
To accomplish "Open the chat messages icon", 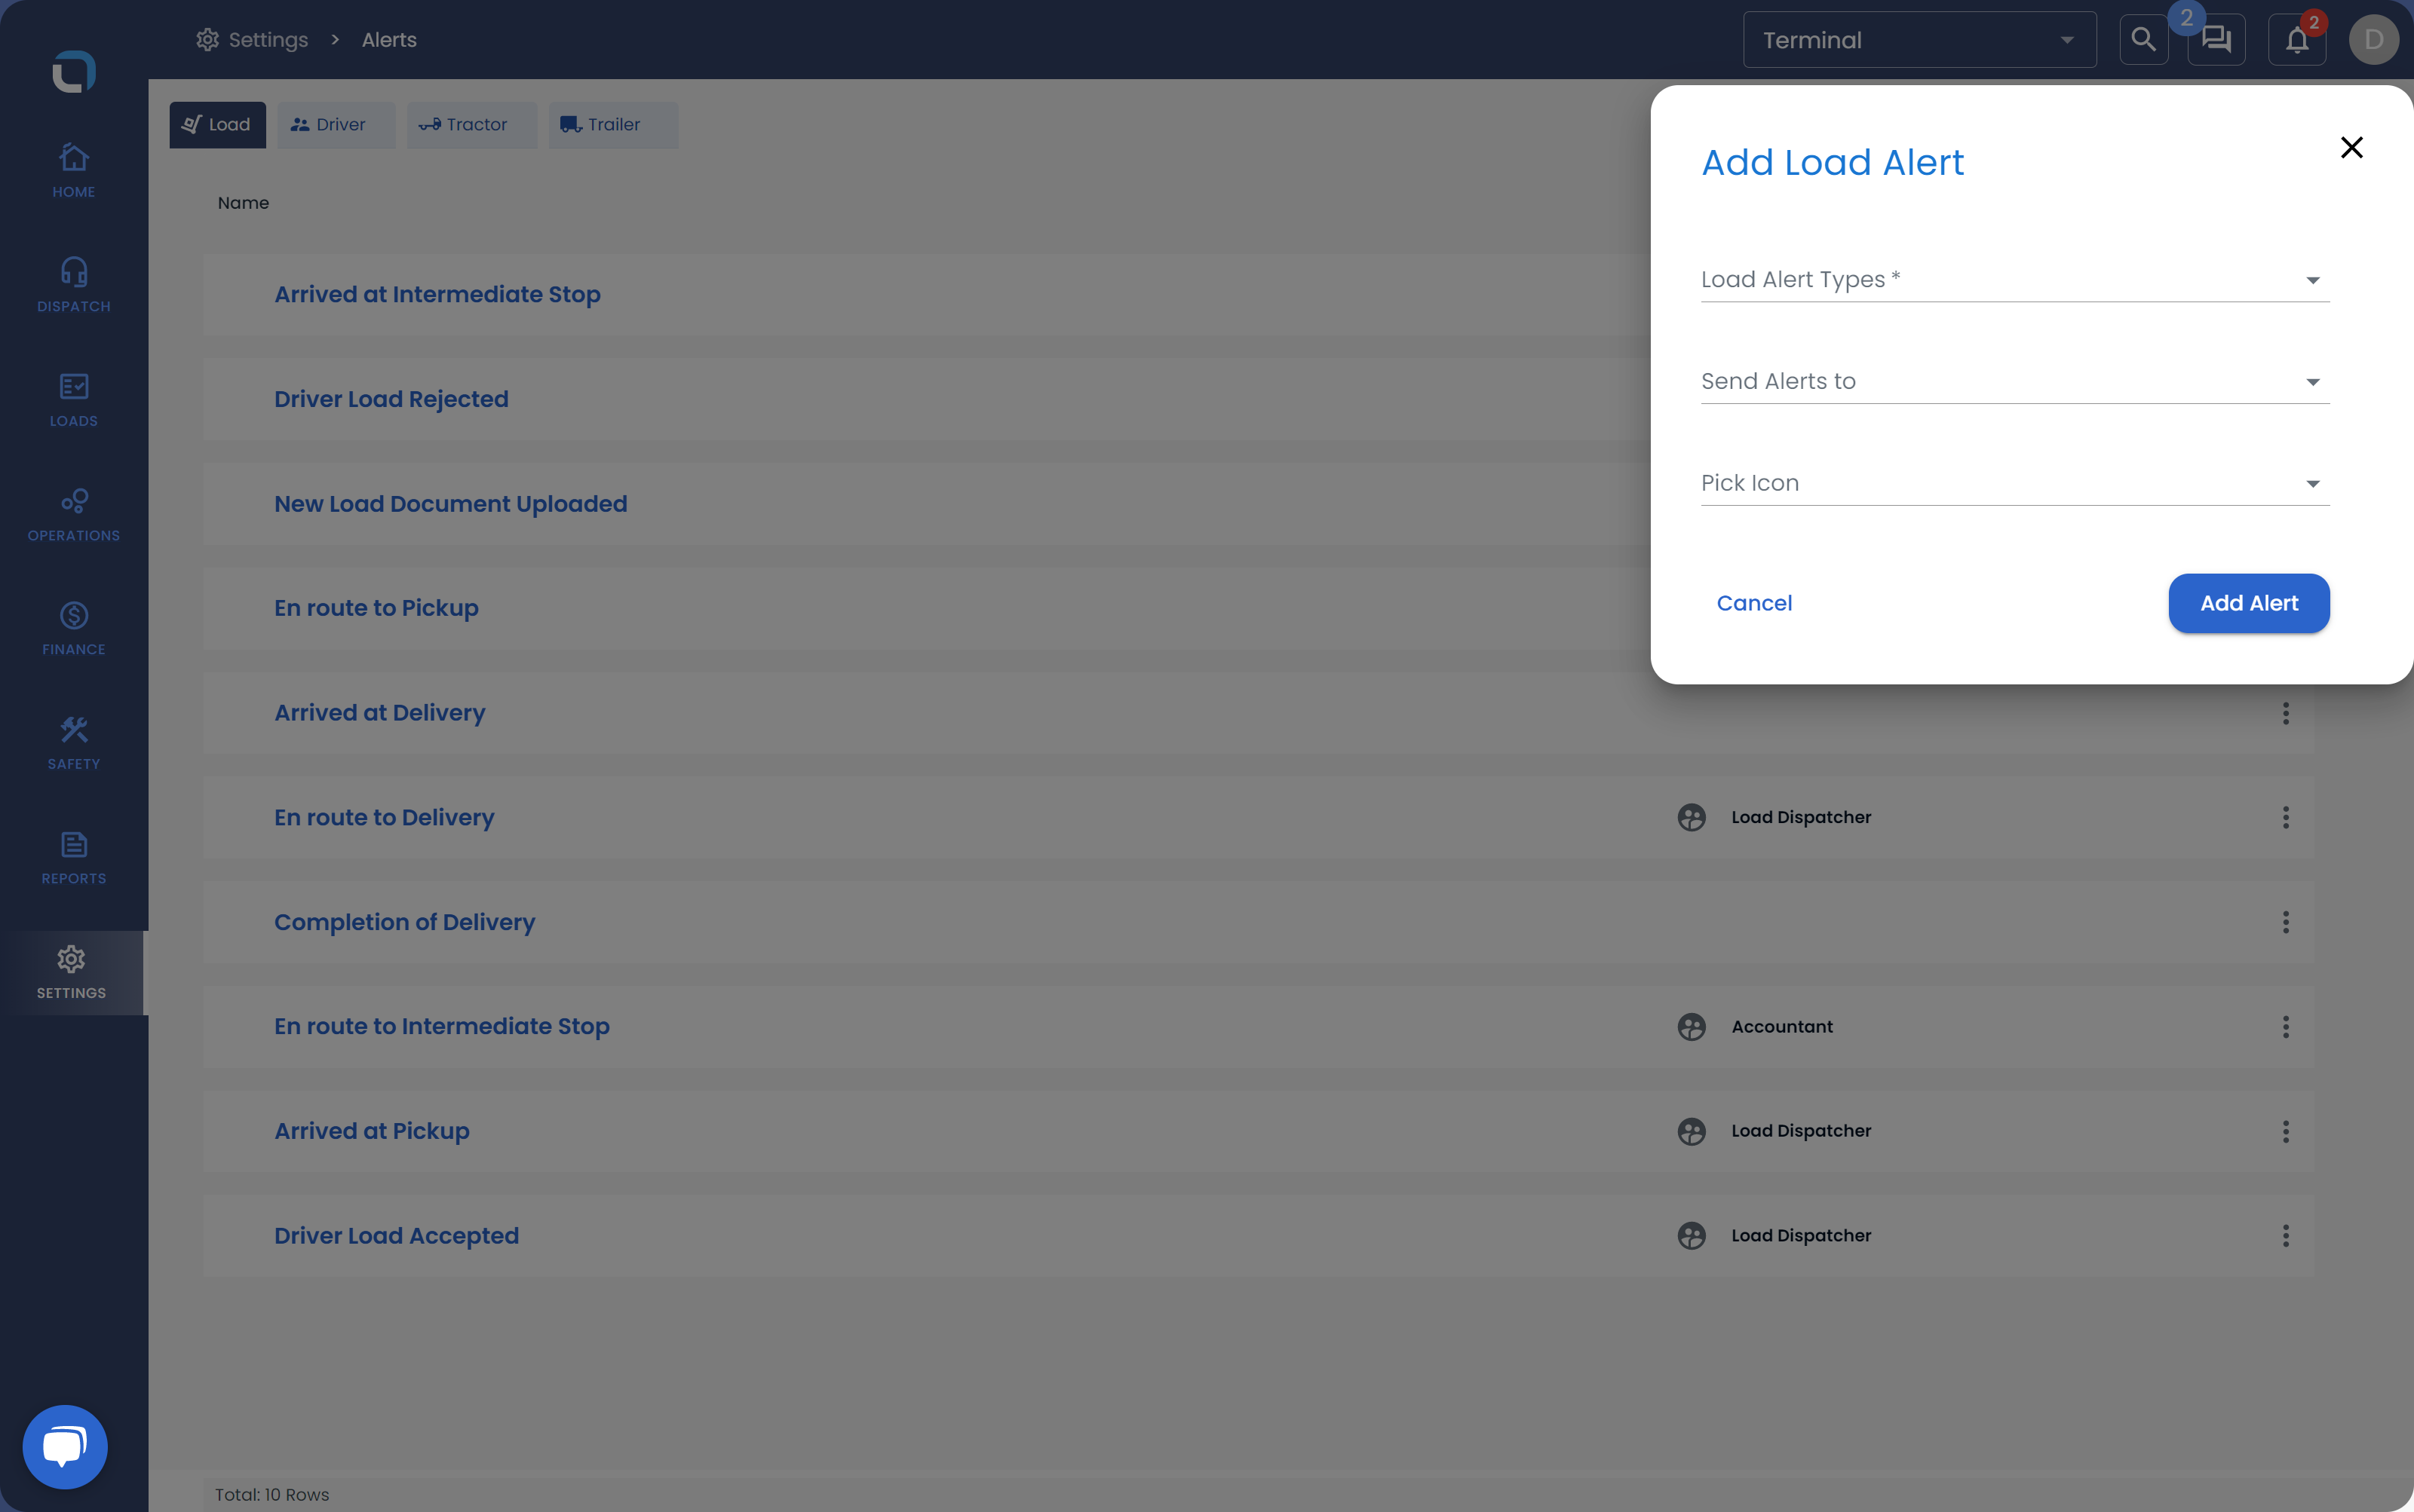I will click(x=2216, y=40).
